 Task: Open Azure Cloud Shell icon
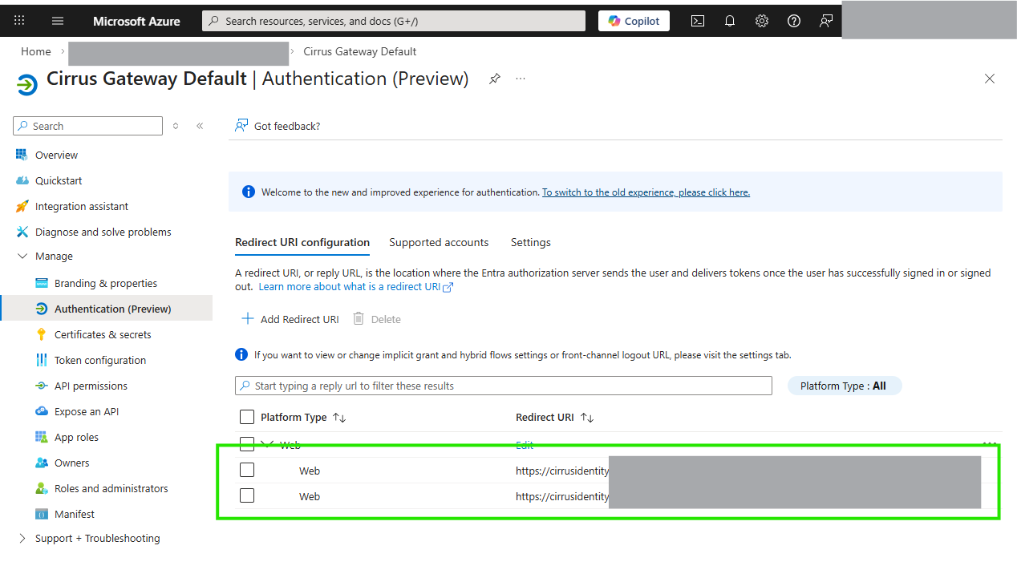pyautogui.click(x=698, y=21)
